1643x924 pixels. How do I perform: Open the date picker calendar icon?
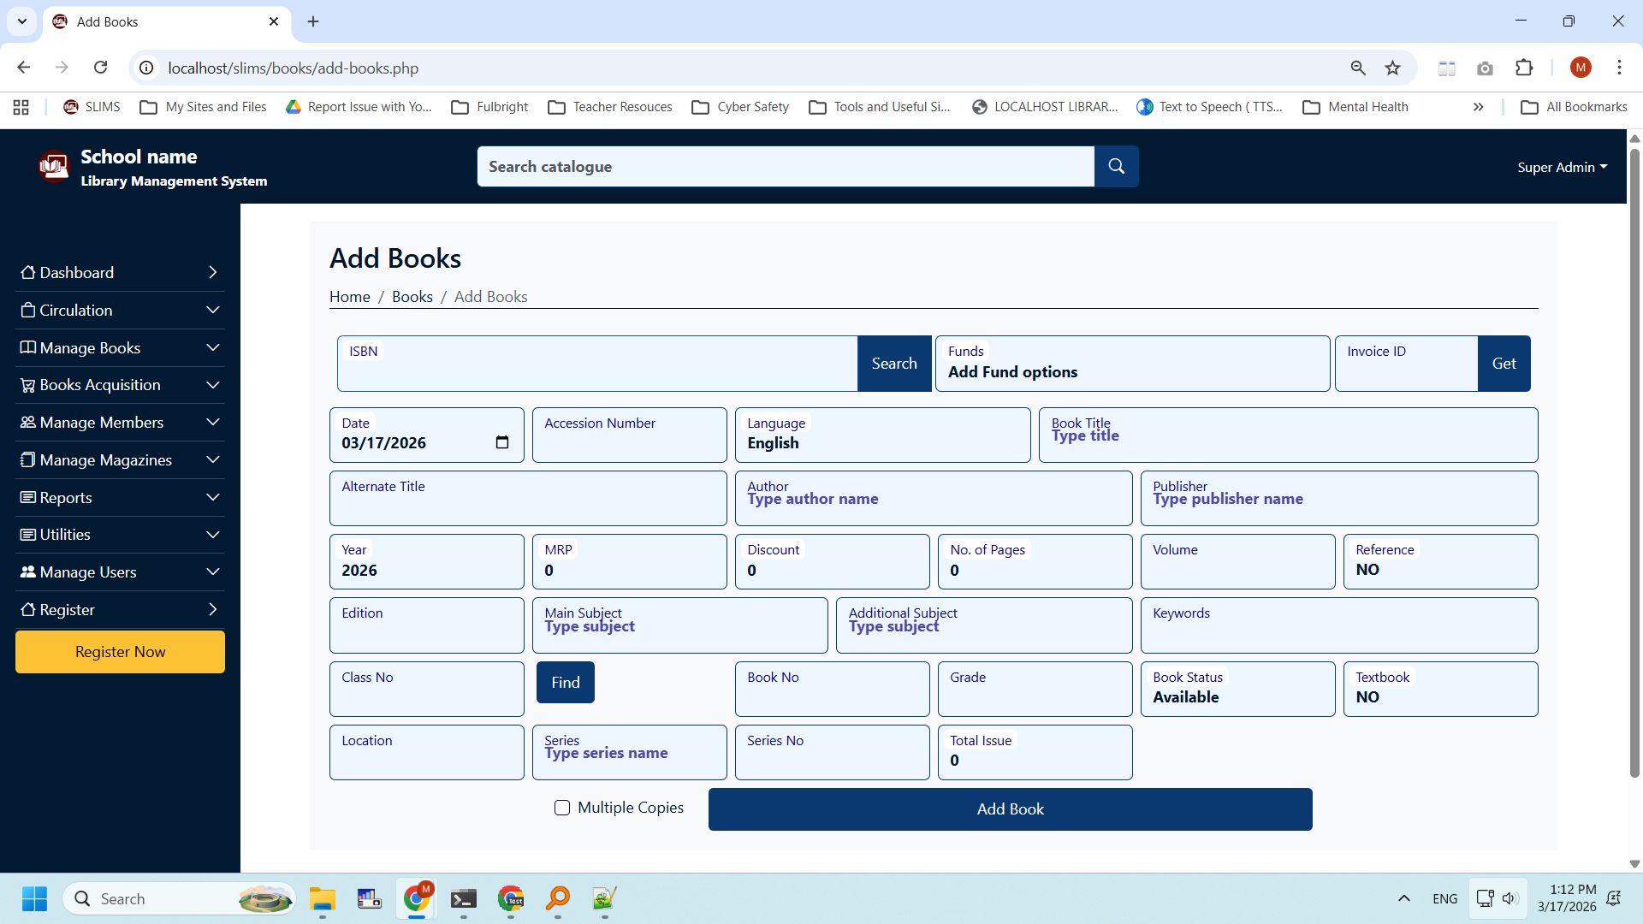pyautogui.click(x=502, y=442)
